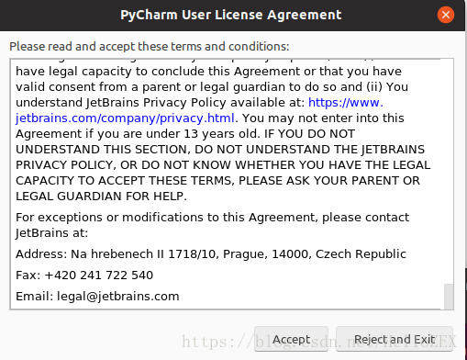Click the legal@jetbrains.com email text
Image resolution: width=467 pixels, height=360 pixels.
click(x=118, y=297)
